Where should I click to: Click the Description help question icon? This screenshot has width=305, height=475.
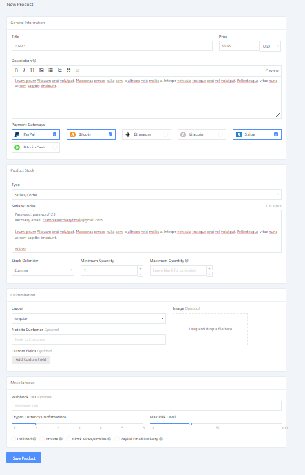click(x=34, y=61)
